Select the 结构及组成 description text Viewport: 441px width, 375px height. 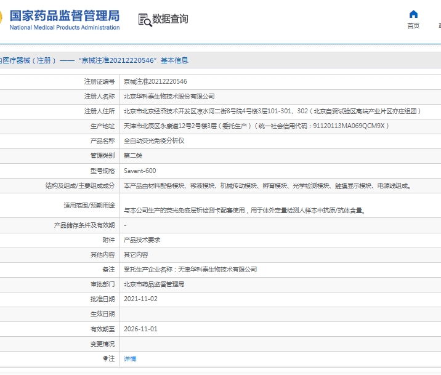(x=267, y=186)
